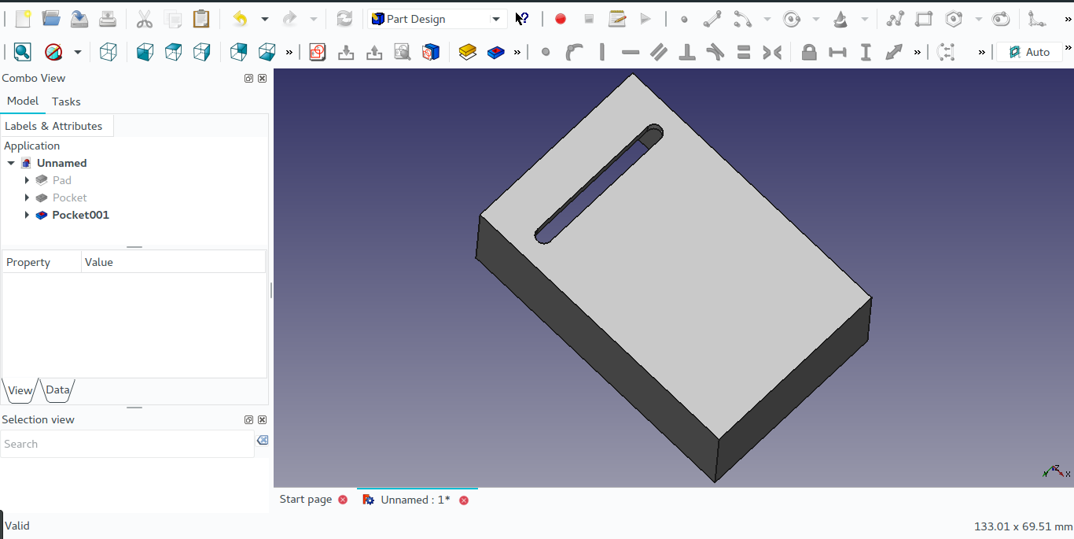
Task: Open a file with the folder icon
Action: pos(51,19)
